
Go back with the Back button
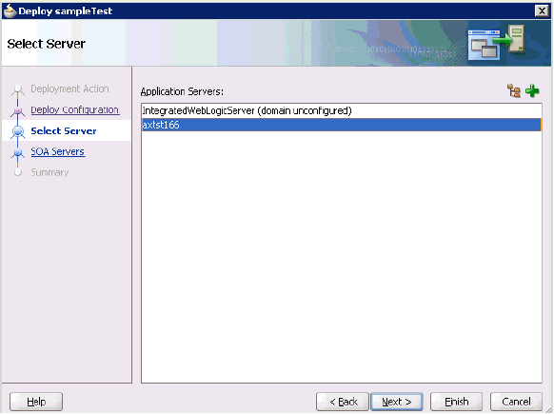tap(343, 402)
